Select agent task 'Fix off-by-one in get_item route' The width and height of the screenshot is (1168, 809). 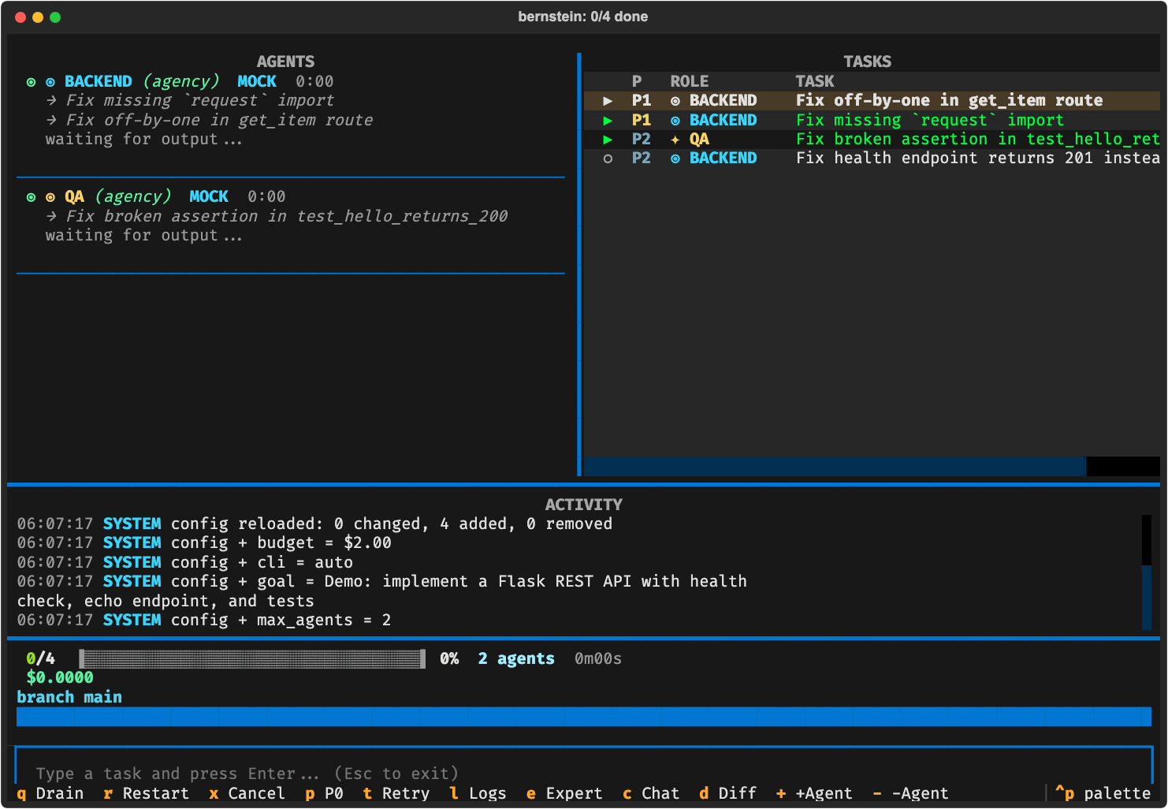[x=220, y=121]
